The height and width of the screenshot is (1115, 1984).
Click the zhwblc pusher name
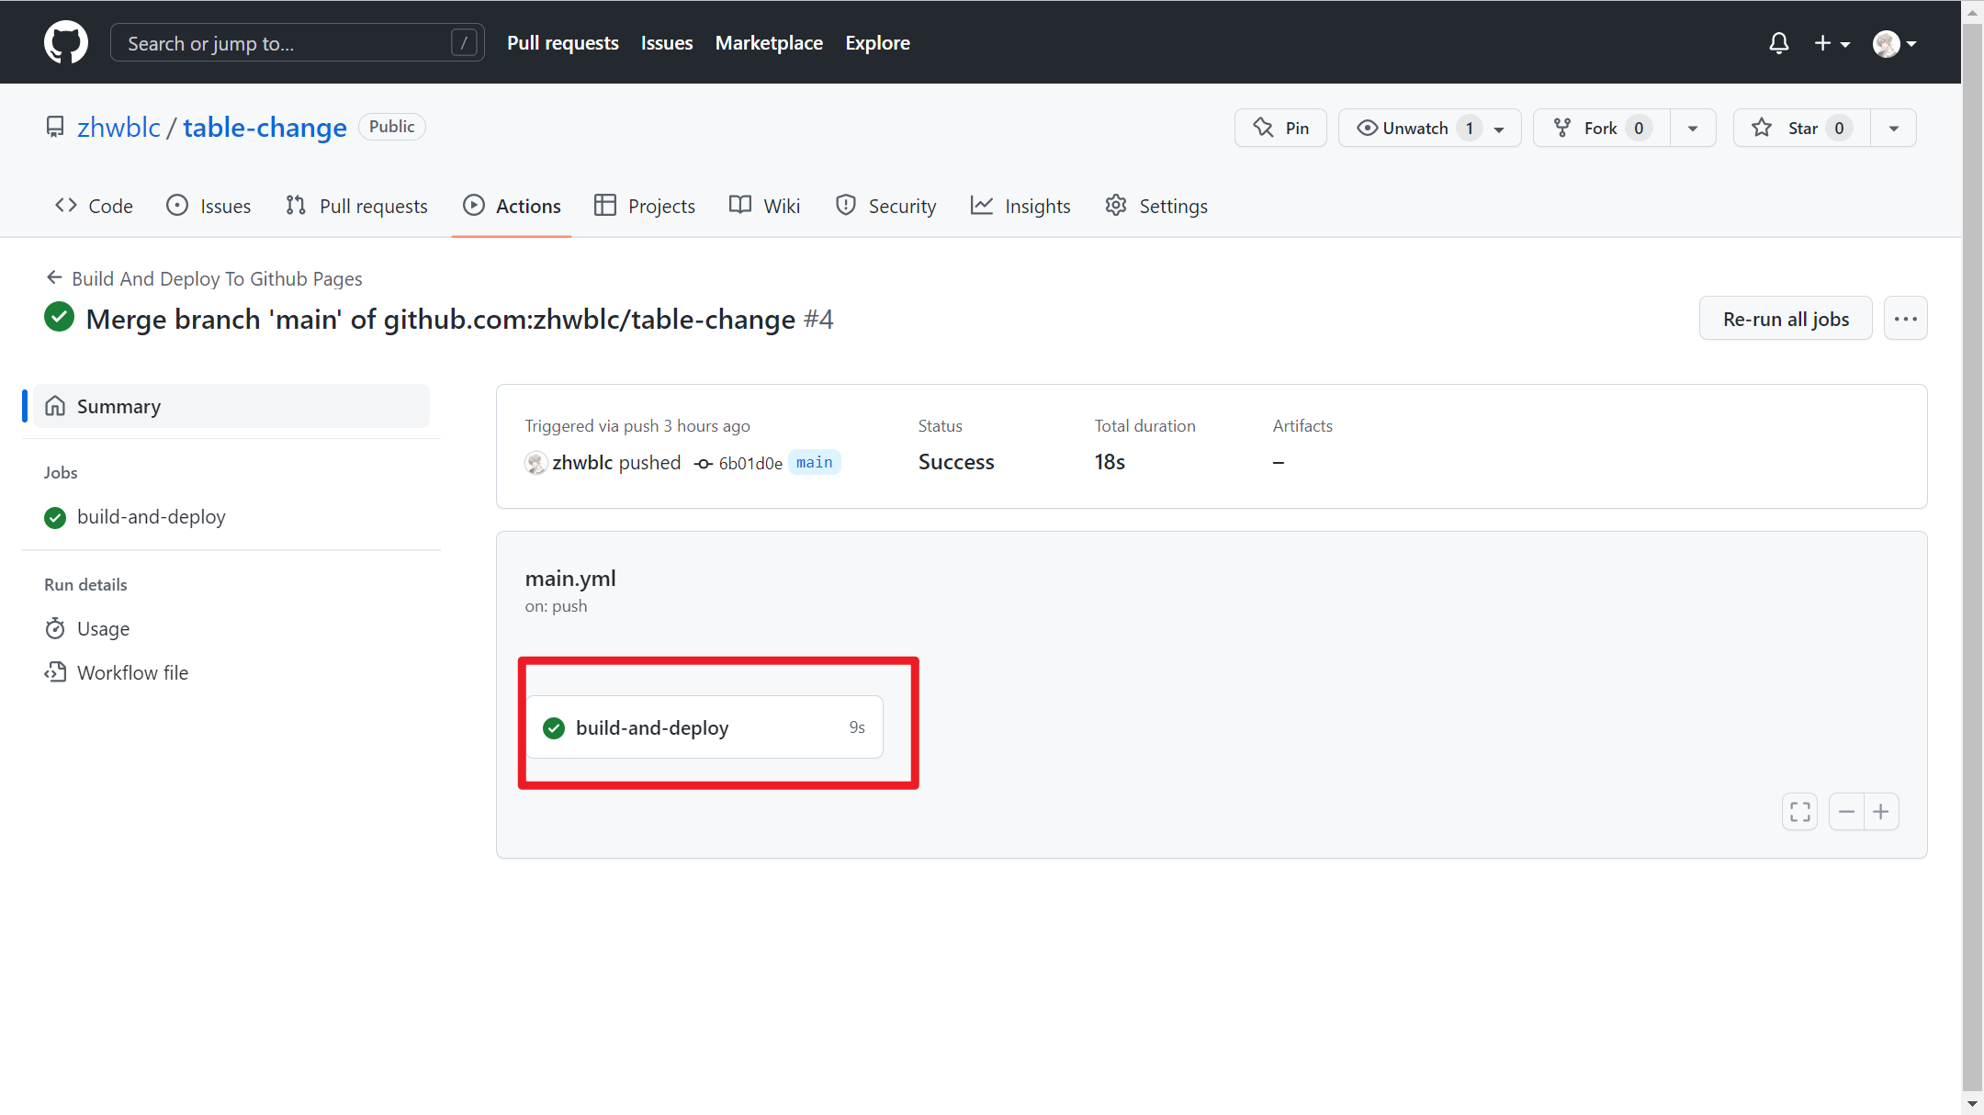582,463
